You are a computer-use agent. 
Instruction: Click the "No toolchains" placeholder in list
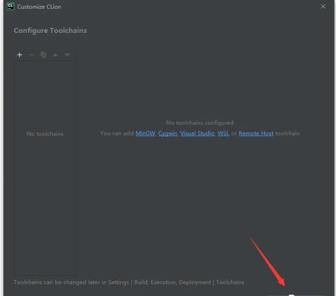point(45,134)
